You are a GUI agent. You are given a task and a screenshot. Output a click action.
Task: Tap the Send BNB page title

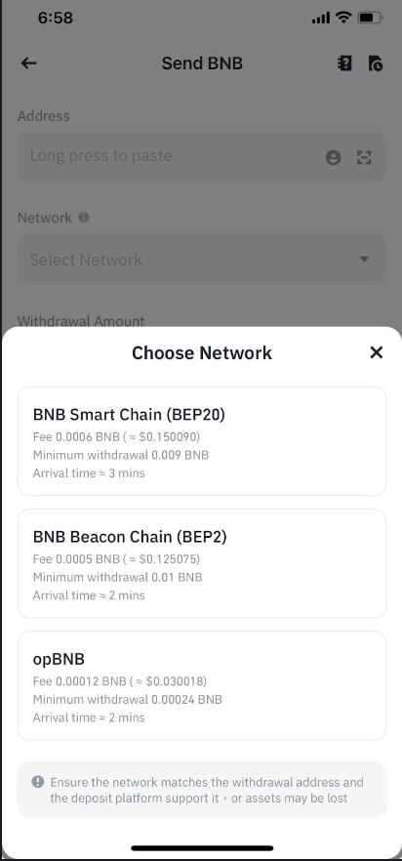pos(202,63)
